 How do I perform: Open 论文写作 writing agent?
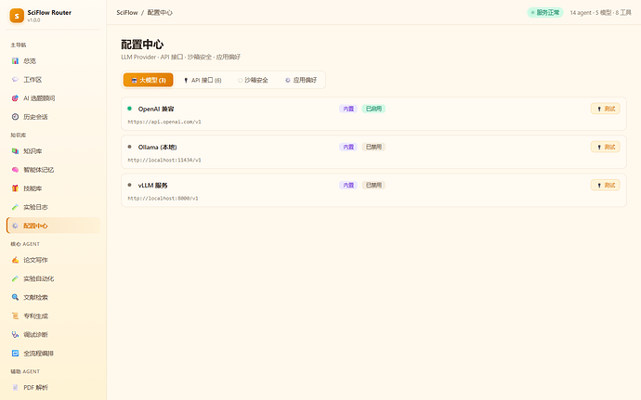pyautogui.click(x=53, y=260)
